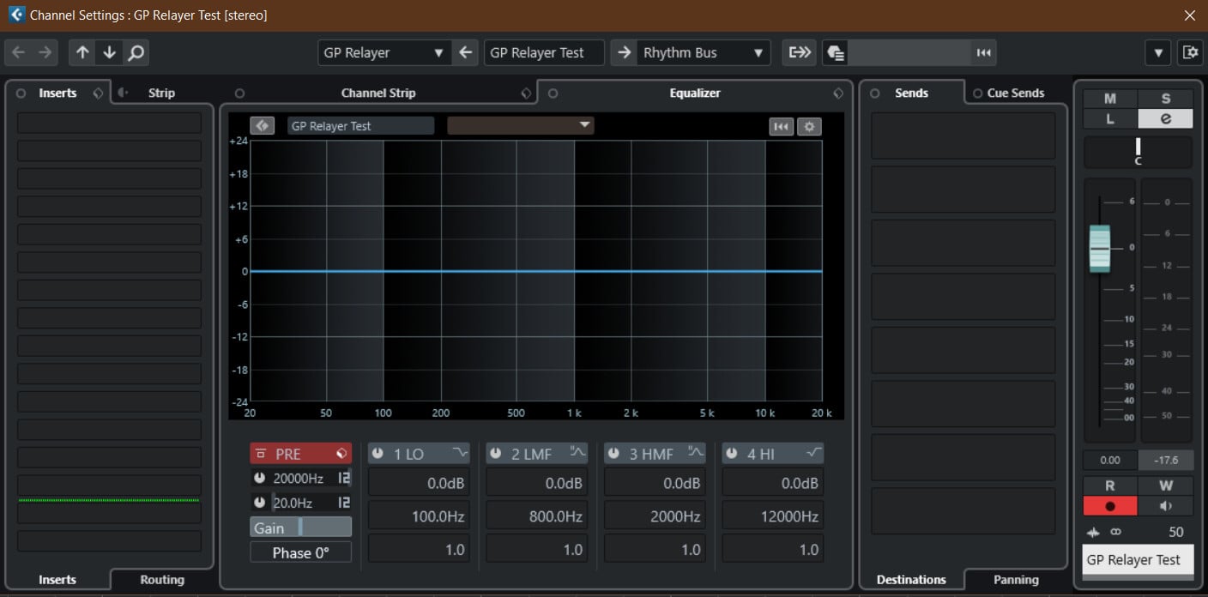Viewport: 1208px width, 597px height.
Task: Click the Phase 0° button
Action: 300,553
